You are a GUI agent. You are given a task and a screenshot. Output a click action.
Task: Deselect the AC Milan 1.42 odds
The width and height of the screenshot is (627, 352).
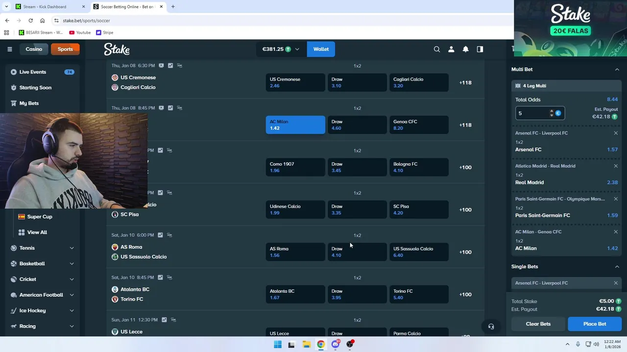tap(295, 125)
